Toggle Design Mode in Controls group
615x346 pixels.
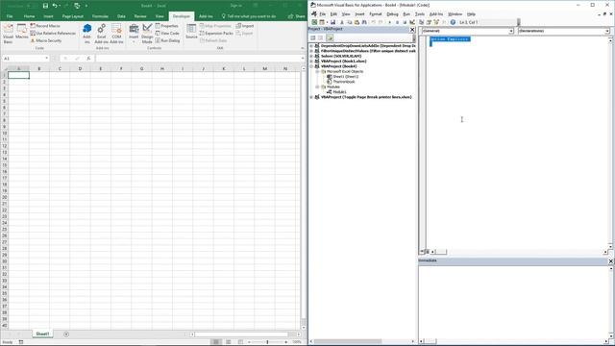147,34
